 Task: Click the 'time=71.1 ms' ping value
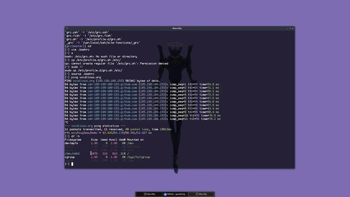(x=209, y=88)
